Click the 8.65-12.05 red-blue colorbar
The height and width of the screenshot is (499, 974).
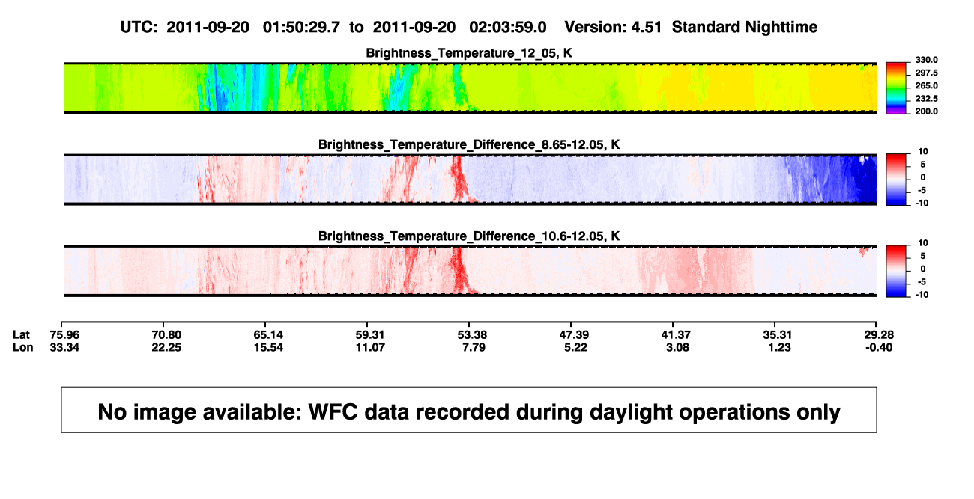tap(895, 179)
